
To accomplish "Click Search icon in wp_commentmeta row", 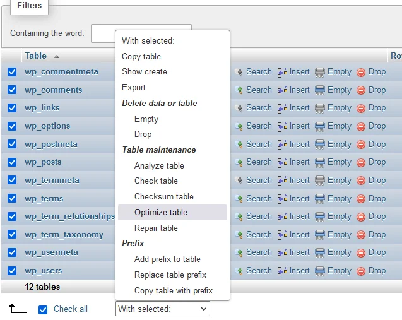I will 239,73.
